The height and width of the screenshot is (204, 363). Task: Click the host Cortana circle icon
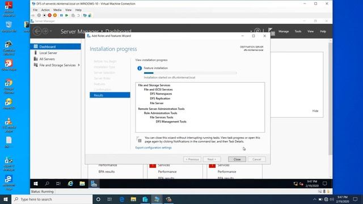98,199
